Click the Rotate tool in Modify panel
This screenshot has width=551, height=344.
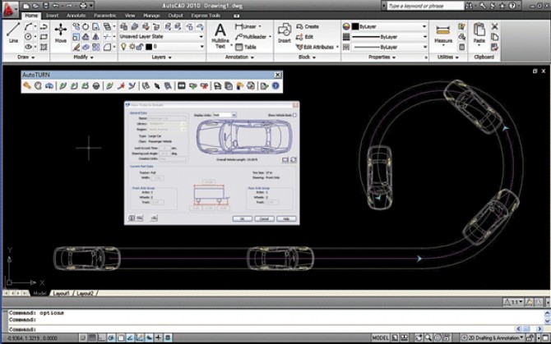pyautogui.click(x=86, y=26)
